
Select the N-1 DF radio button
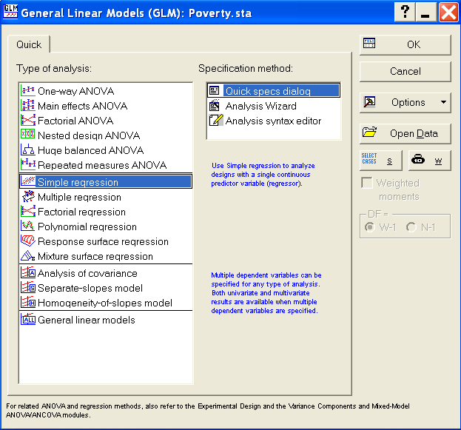pos(411,227)
